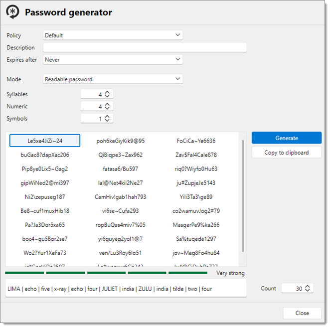Select password co2wamuvJog2#79
This screenshot has width=330, height=328.
click(x=196, y=211)
